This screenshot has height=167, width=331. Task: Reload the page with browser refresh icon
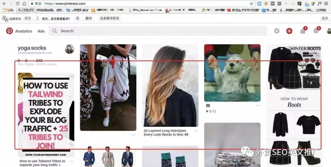[x=17, y=4]
